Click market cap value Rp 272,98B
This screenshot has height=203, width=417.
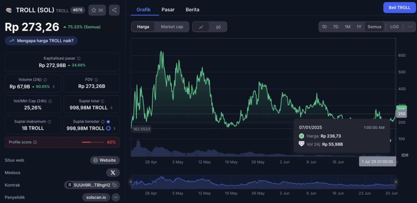click(52, 65)
